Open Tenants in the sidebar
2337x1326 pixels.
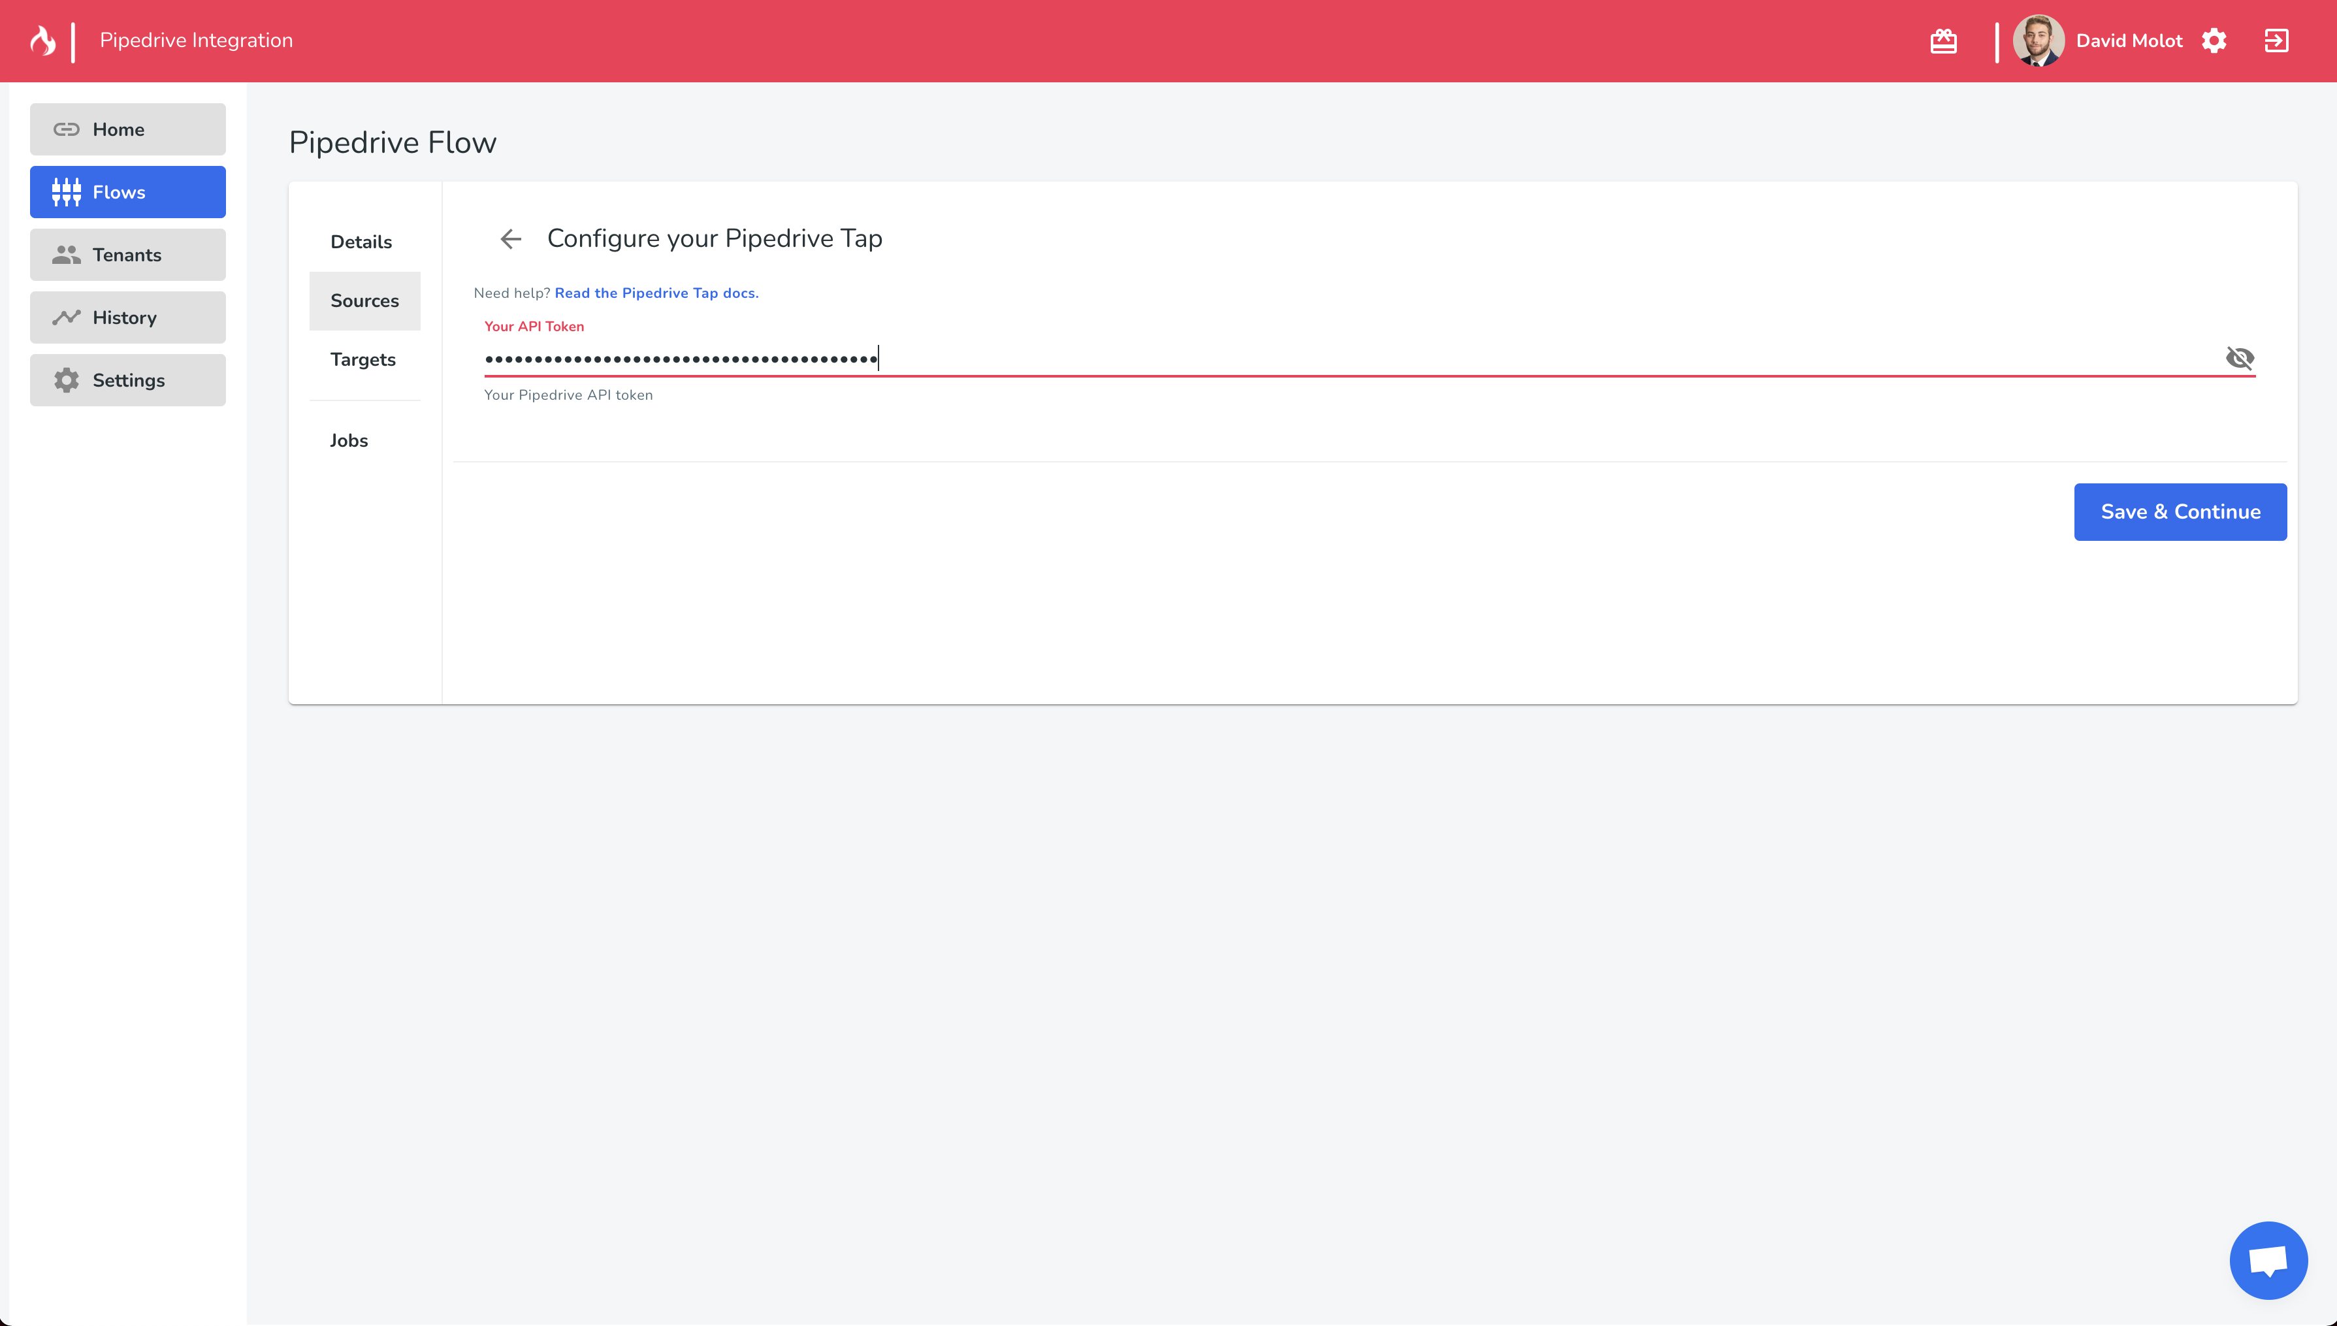point(127,255)
